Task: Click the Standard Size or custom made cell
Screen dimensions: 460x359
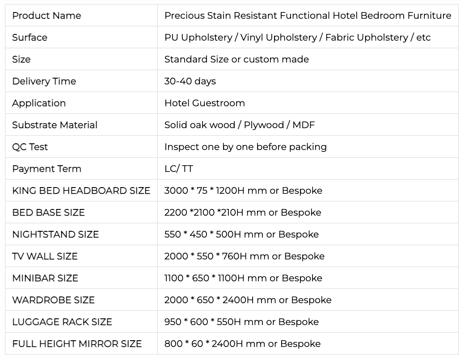Action: pyautogui.click(x=236, y=59)
